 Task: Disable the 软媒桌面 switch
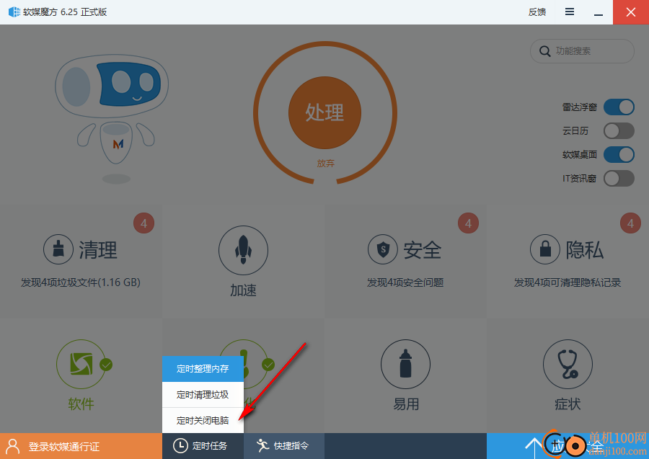tap(619, 155)
